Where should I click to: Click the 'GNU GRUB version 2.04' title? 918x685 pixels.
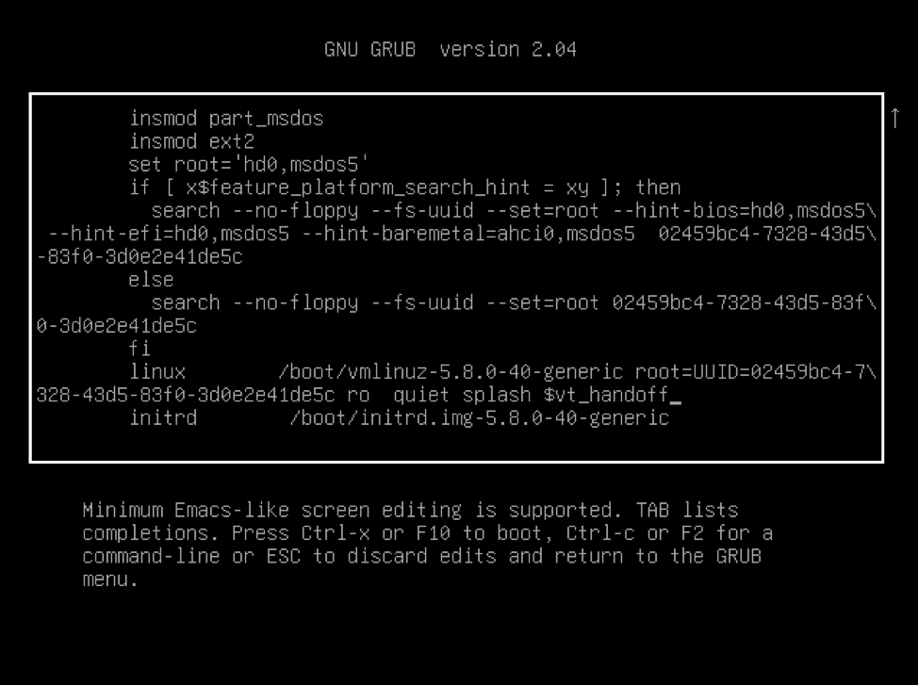click(x=451, y=49)
